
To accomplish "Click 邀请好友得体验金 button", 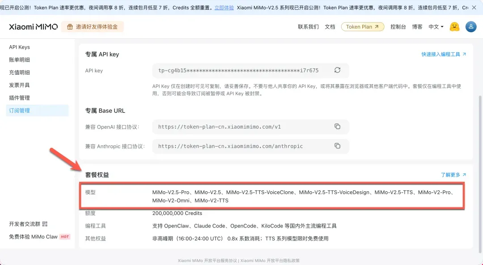I will (x=93, y=27).
